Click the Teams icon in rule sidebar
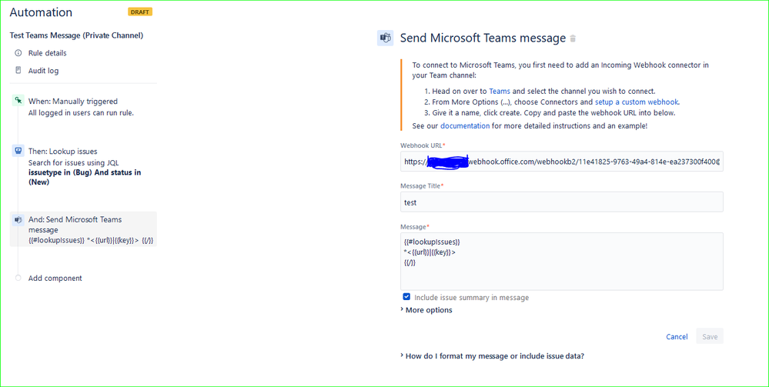769x387 pixels. (18, 220)
